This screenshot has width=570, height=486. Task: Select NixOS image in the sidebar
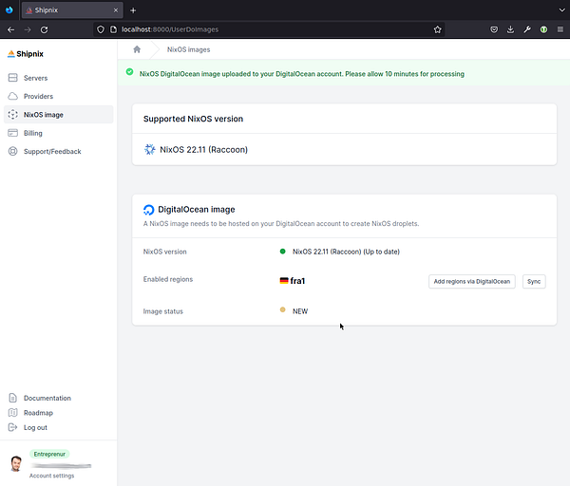44,115
